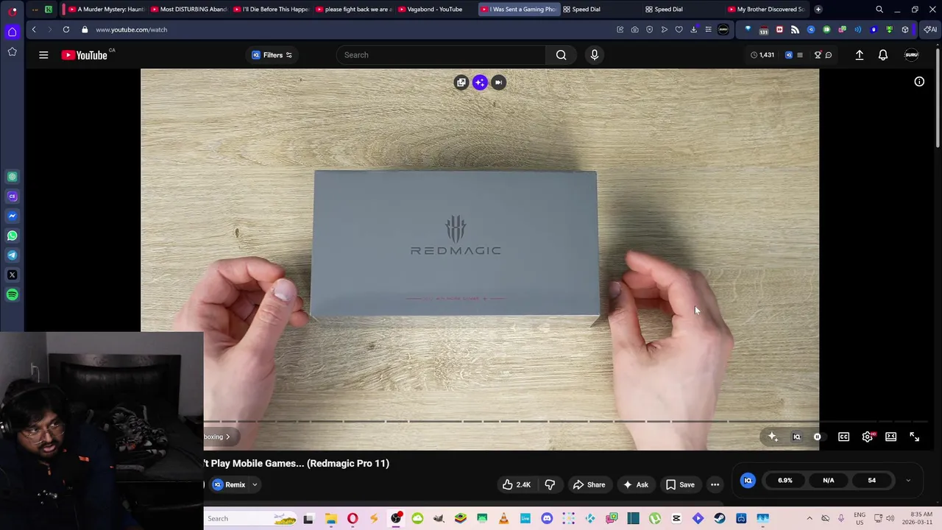Click the purple sparkle icon above the video
This screenshot has height=530, width=942.
point(480,82)
